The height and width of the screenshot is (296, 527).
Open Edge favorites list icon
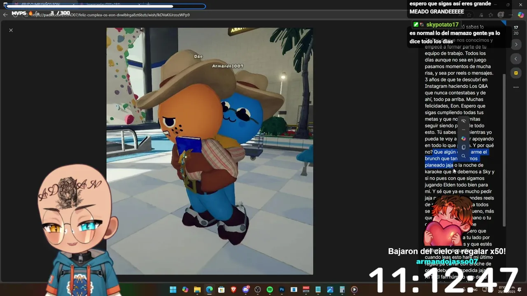pyautogui.click(x=491, y=15)
